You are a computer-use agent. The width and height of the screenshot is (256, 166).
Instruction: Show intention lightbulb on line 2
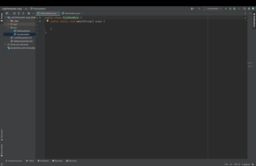coord(47,21)
